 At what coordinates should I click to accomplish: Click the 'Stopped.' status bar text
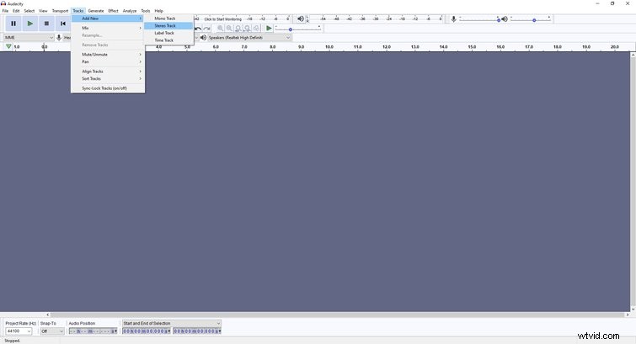[12, 341]
